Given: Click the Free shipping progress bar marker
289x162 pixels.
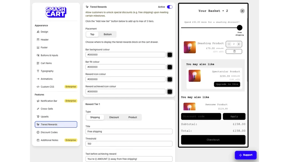Looking at the screenshot, I should 240,28.
